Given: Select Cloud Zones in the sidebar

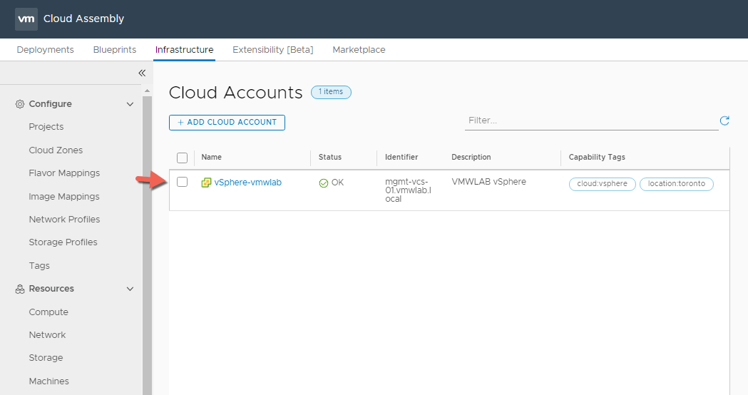Looking at the screenshot, I should point(56,150).
